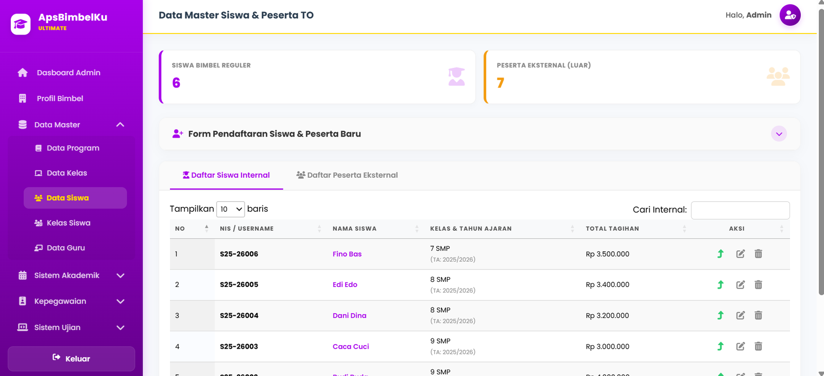Image resolution: width=824 pixels, height=376 pixels.
Task: Switch to Daftar Peserta Eksternal tab
Action: point(347,175)
